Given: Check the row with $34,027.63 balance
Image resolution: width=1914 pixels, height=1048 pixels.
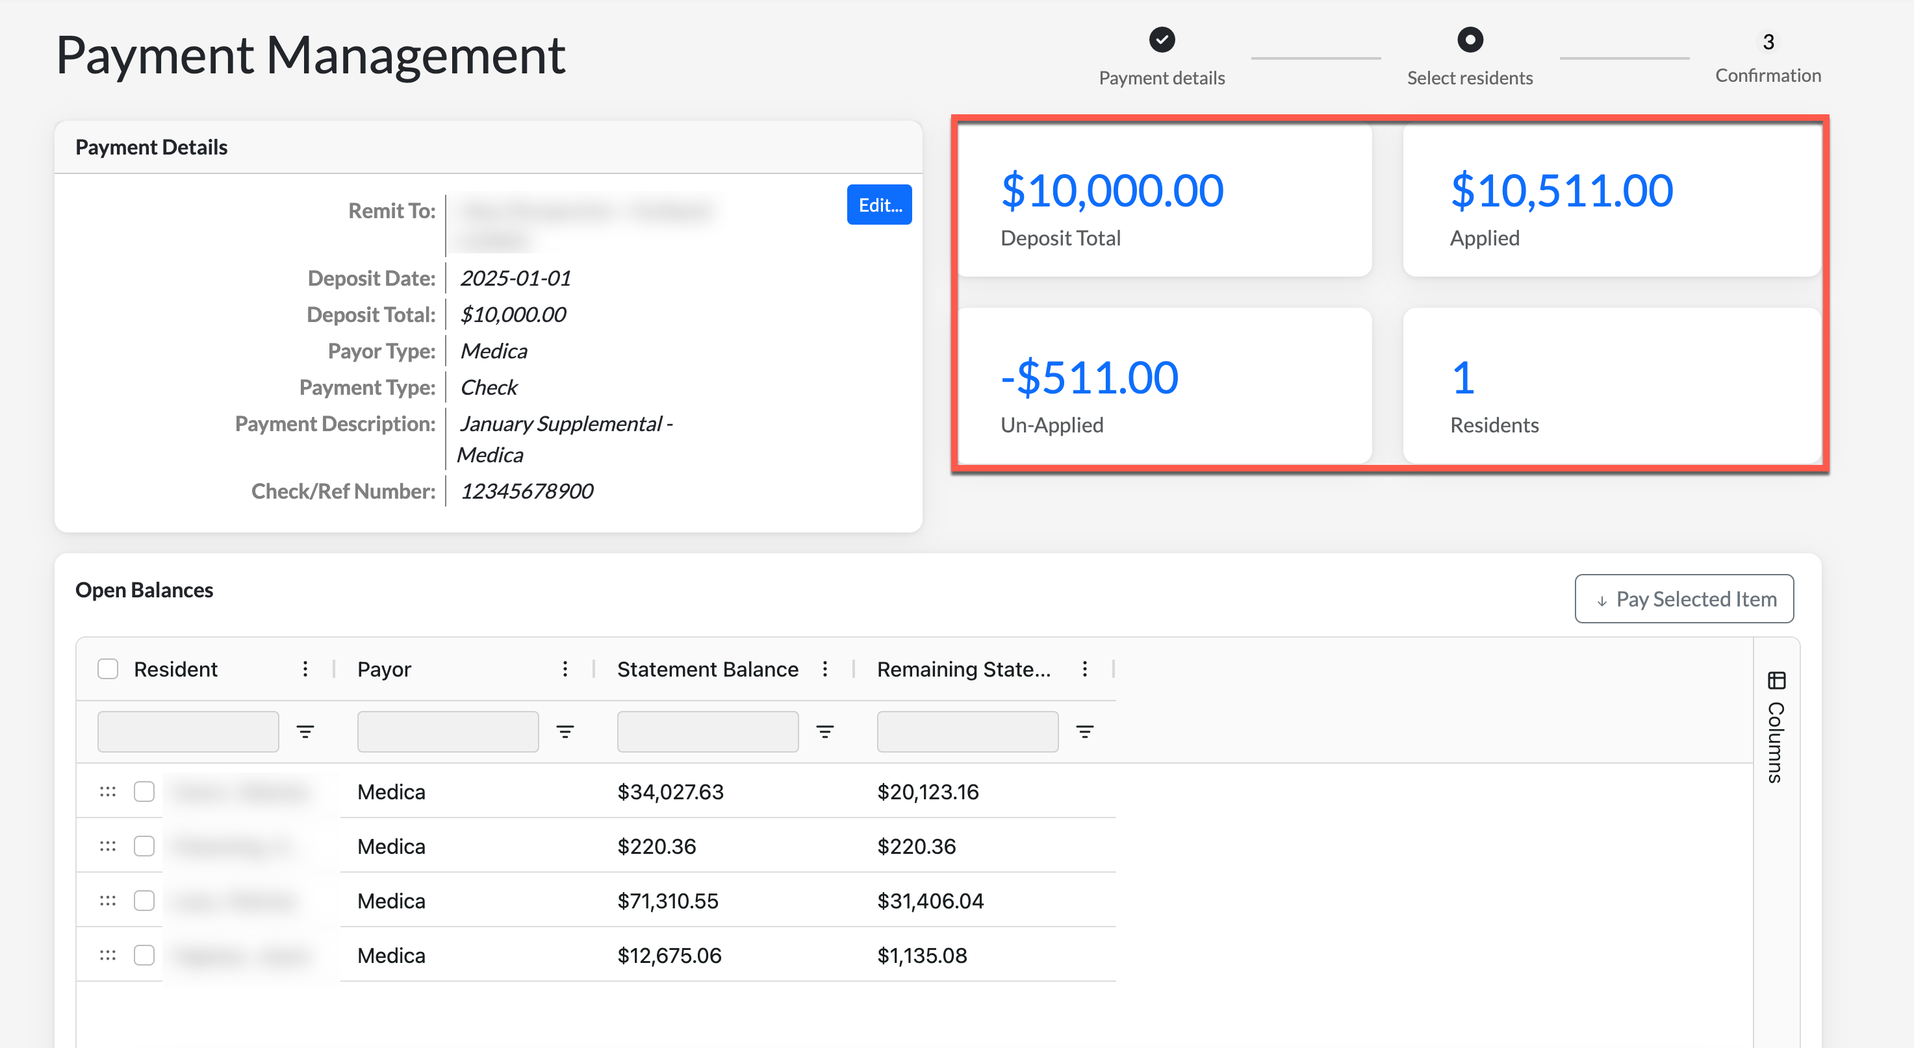Looking at the screenshot, I should (144, 792).
